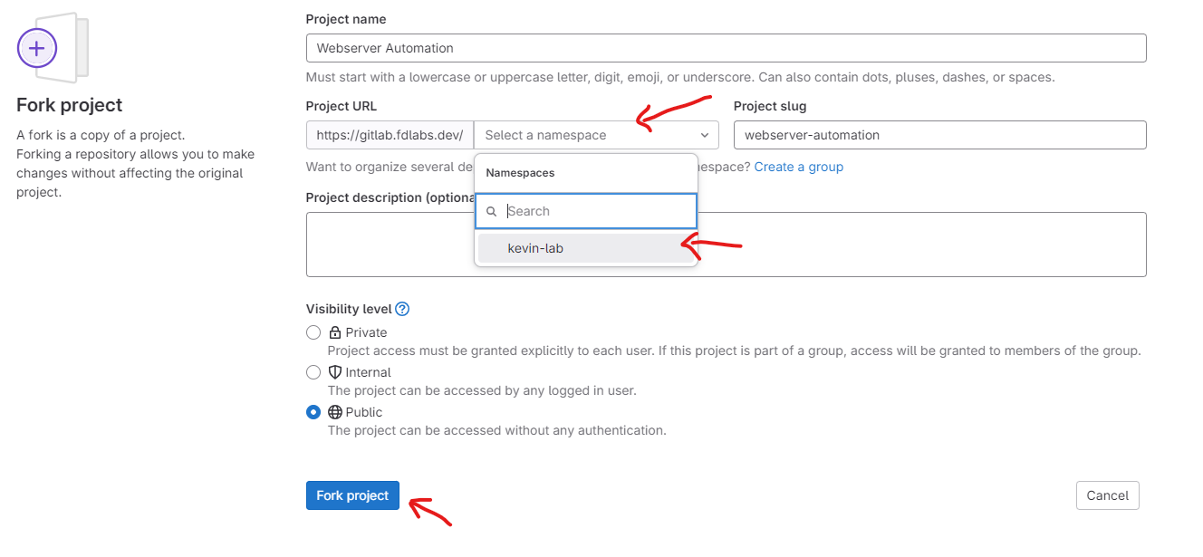The height and width of the screenshot is (557, 1203).
Task: Open the Select a namespace dropdown
Action: [596, 135]
